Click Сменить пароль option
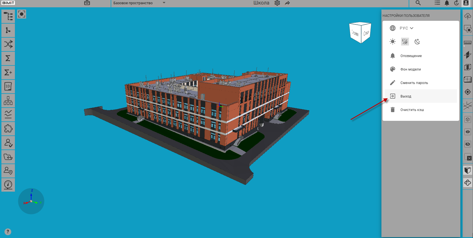The height and width of the screenshot is (238, 473). pyautogui.click(x=414, y=83)
